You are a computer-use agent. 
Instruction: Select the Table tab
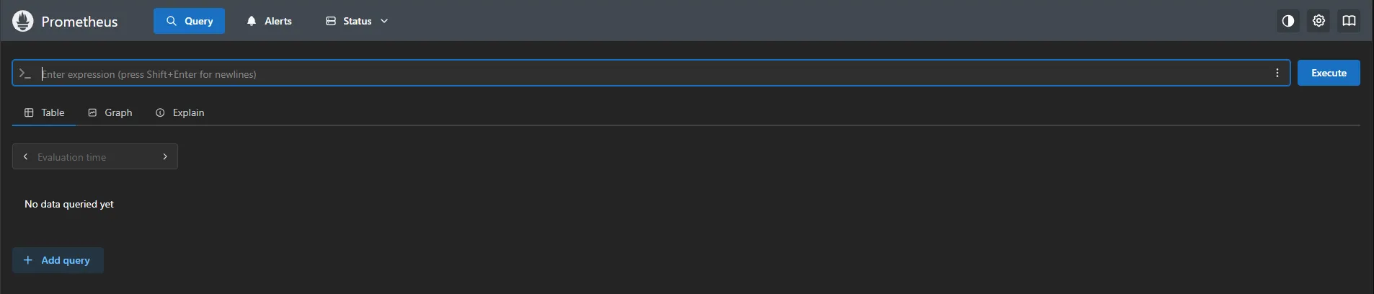click(x=45, y=112)
